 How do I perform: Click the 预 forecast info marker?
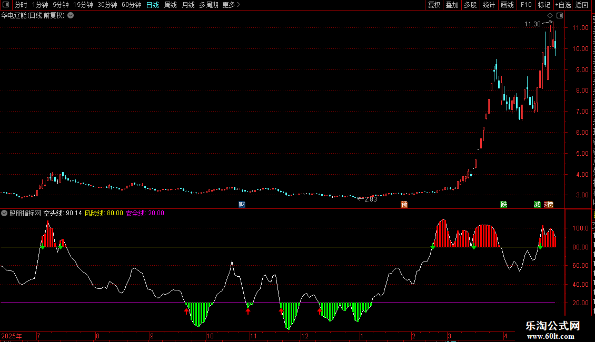404,205
